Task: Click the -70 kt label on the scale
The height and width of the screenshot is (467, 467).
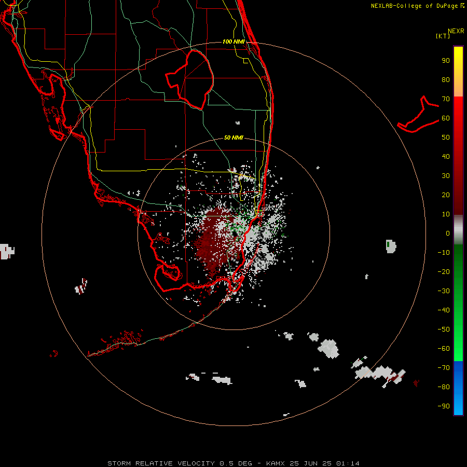Action: coord(444,367)
